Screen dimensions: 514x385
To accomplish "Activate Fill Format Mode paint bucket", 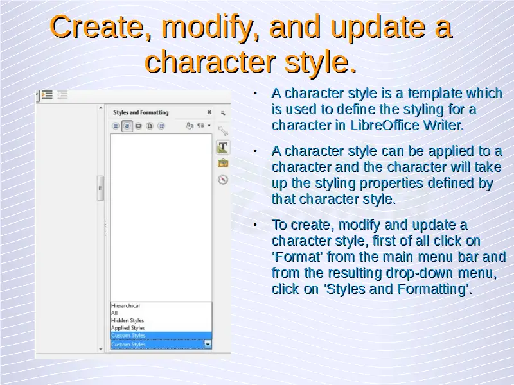I will click(x=190, y=126).
